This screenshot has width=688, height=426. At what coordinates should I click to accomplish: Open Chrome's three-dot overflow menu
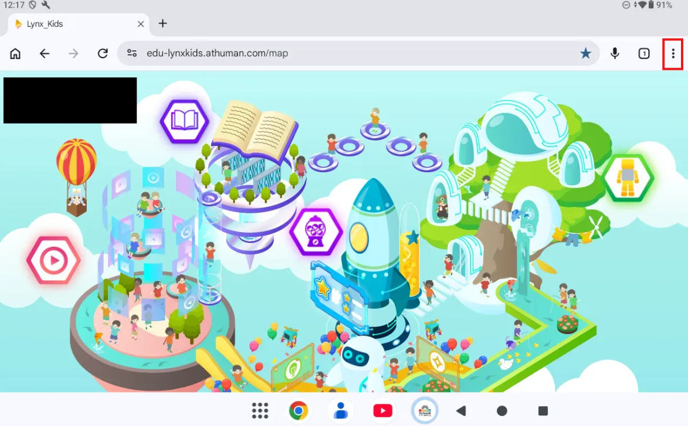coord(673,54)
